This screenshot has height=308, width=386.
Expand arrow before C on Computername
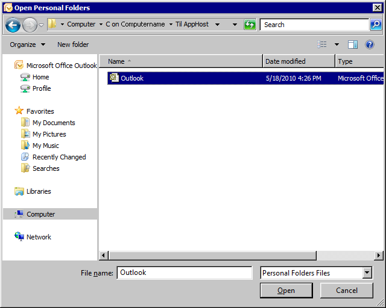click(101, 24)
